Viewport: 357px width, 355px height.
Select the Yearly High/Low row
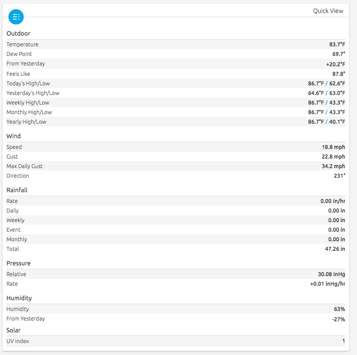(176, 122)
